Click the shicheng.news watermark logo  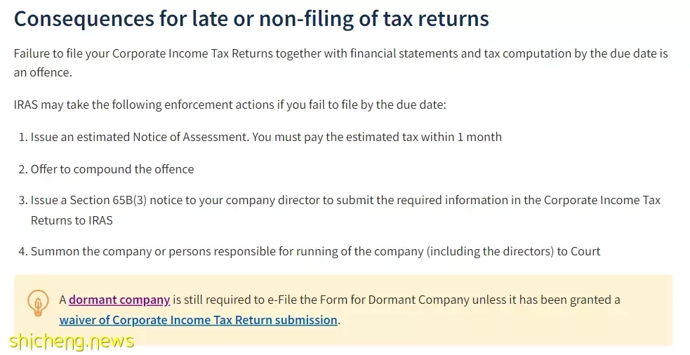pos(72,342)
